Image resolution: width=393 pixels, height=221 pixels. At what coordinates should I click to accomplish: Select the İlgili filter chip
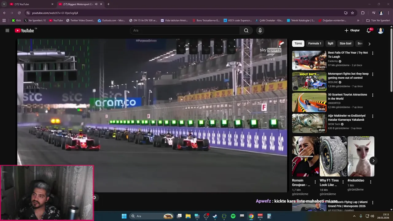tap(330, 44)
